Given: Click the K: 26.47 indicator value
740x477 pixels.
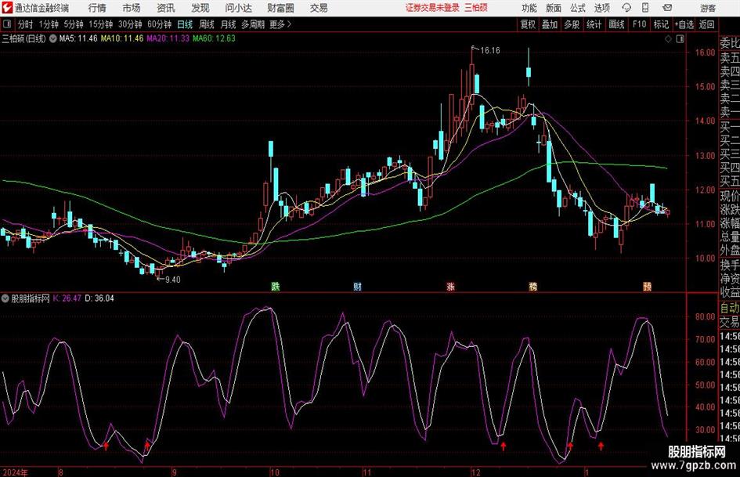Looking at the screenshot, I should coord(67,298).
